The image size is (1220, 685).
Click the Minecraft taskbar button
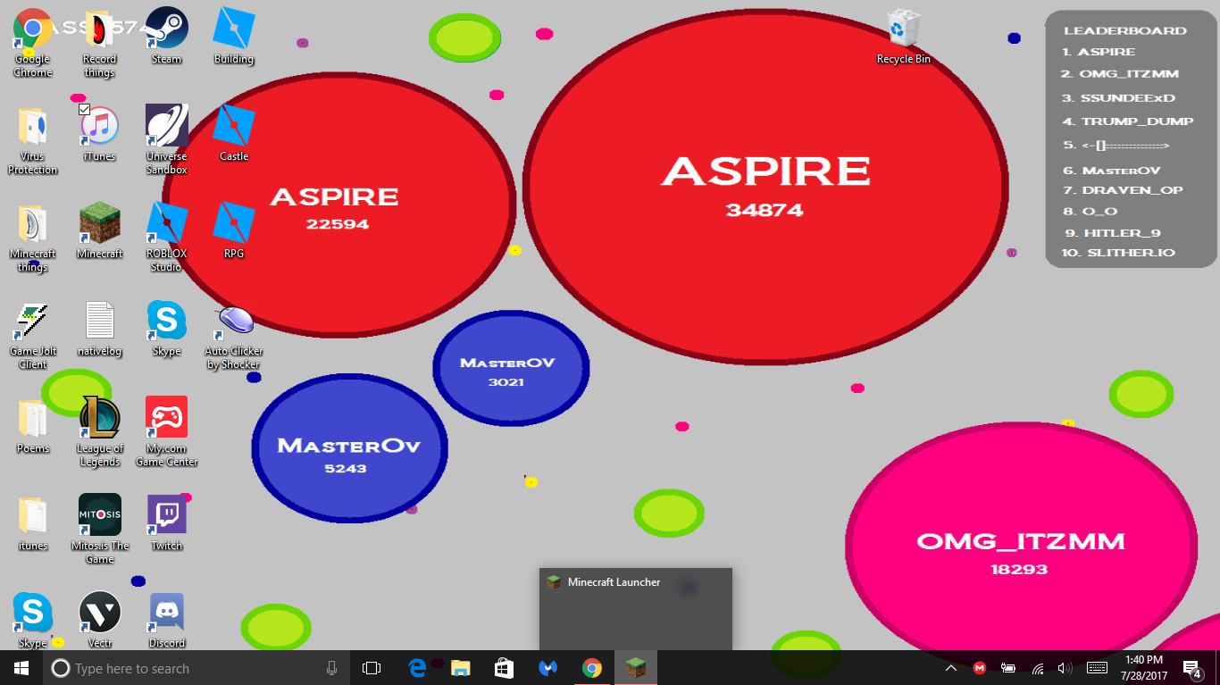pos(635,668)
